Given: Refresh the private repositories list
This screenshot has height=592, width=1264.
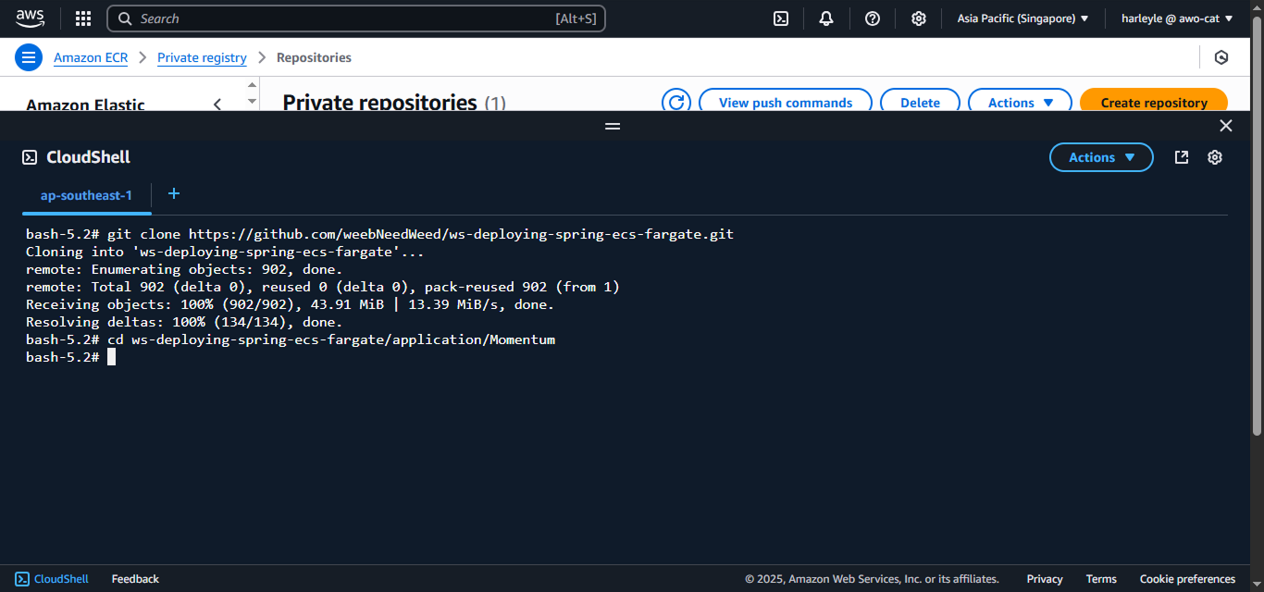Looking at the screenshot, I should pos(677,102).
